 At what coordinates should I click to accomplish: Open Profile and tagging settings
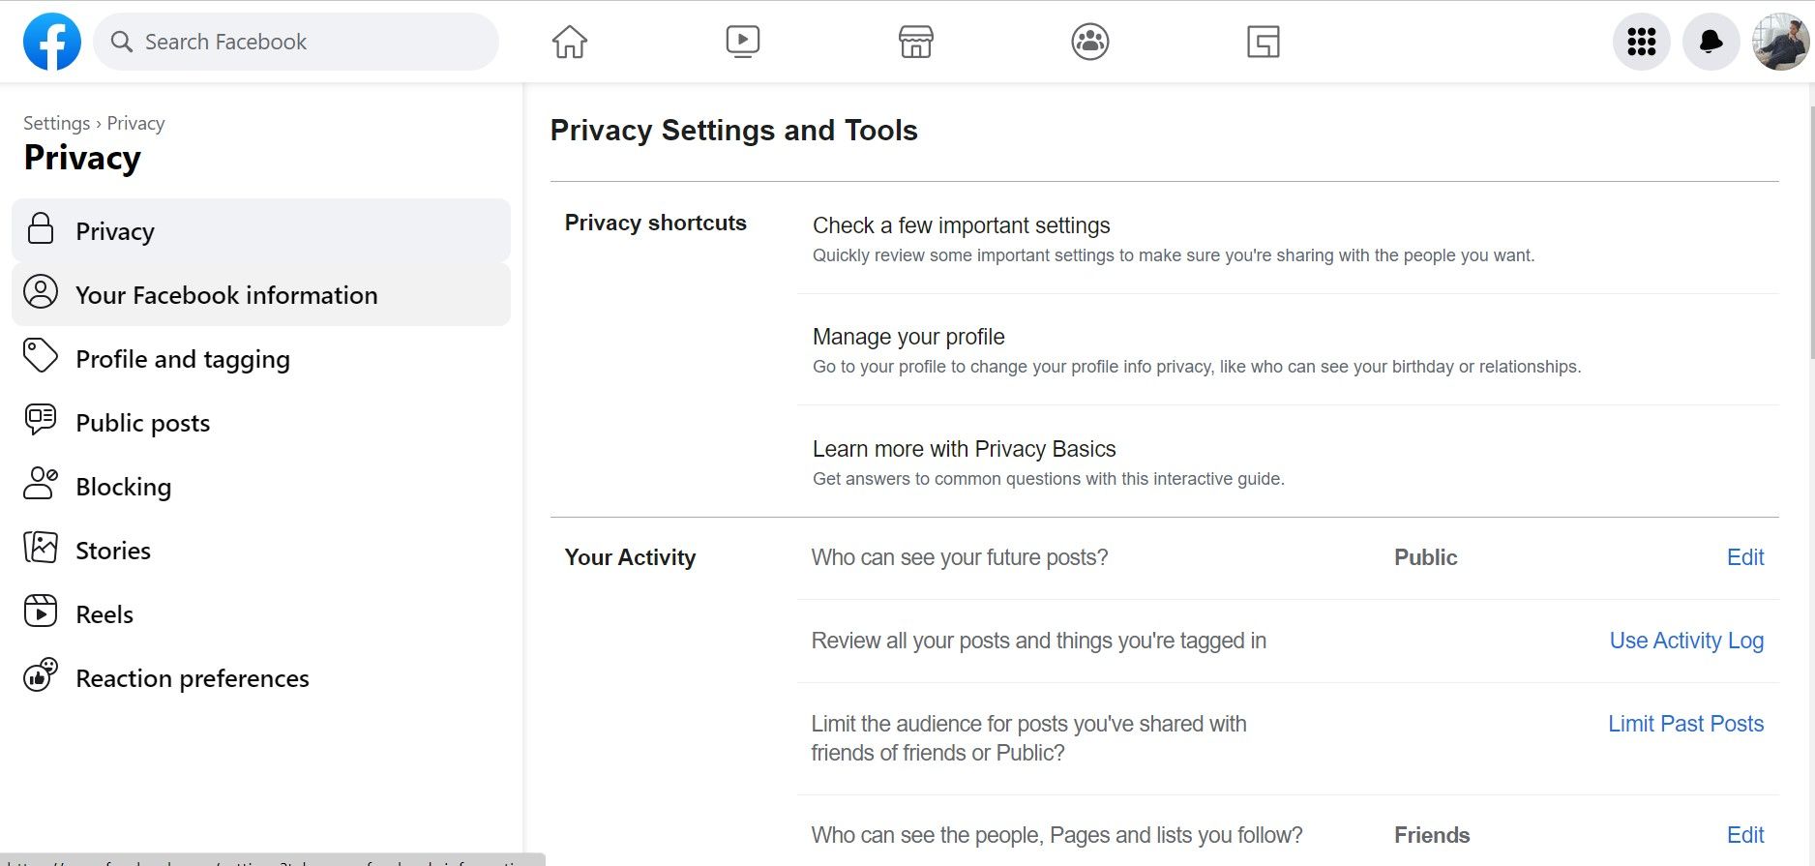point(183,359)
